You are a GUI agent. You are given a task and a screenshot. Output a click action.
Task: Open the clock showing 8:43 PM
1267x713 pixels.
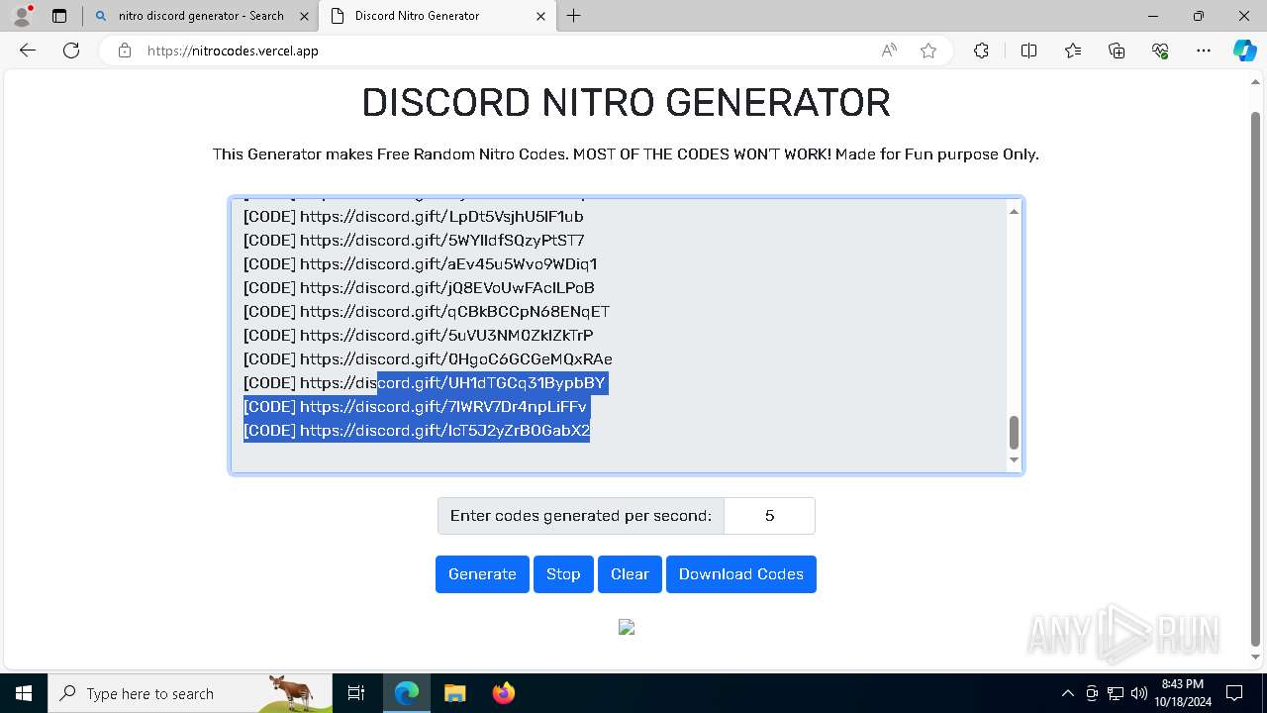coord(1183,693)
